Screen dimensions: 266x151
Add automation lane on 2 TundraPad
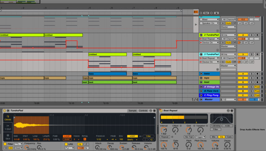point(218,50)
